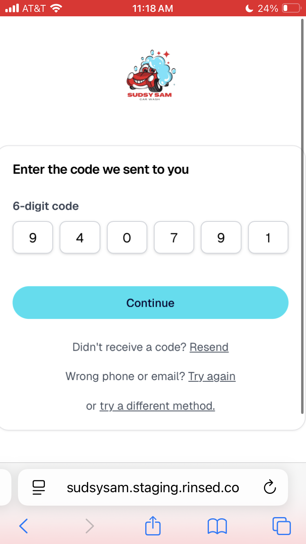Tap the Safari back arrow

(24, 526)
